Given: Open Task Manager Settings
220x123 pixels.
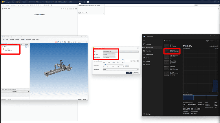Looking at the screenshot, I should point(148,114).
